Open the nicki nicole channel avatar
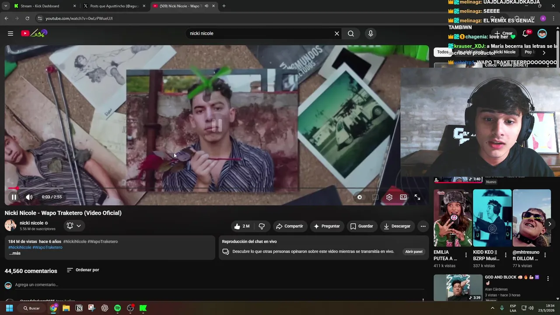560x315 pixels. pyautogui.click(x=10, y=225)
